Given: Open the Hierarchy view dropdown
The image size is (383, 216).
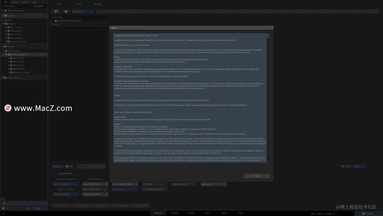Looking at the screenshot, I should pyautogui.click(x=58, y=167).
